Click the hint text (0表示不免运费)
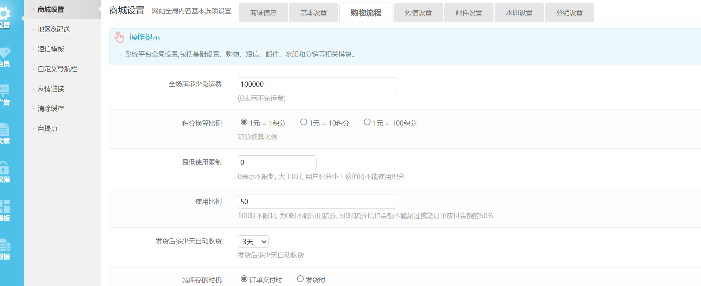This screenshot has height=286, width=701. pos(262,98)
